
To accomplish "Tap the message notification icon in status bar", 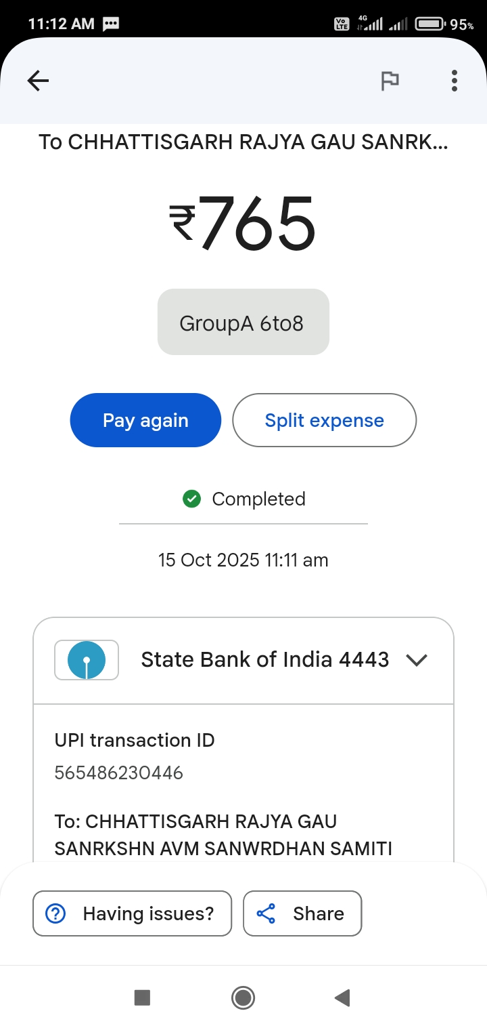I will [110, 24].
